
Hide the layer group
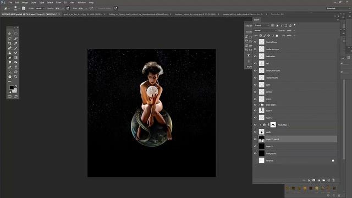coord(255,105)
